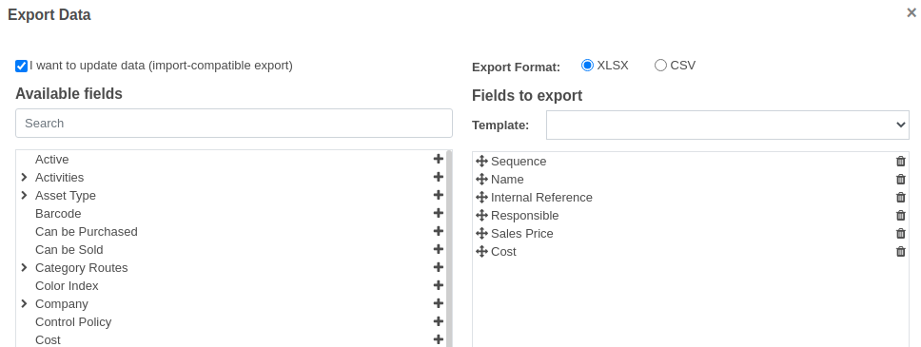
Task: Click plus icon next to Can be Purchased
Action: [x=439, y=231]
